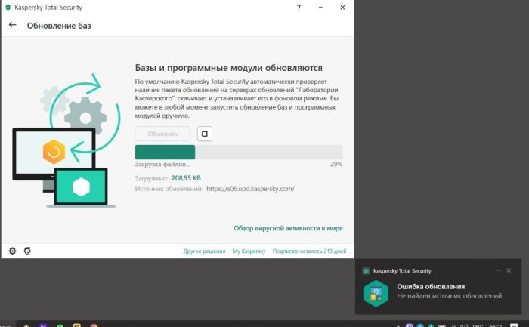Dismiss the Kaspersky update error notification

[x=509, y=270]
